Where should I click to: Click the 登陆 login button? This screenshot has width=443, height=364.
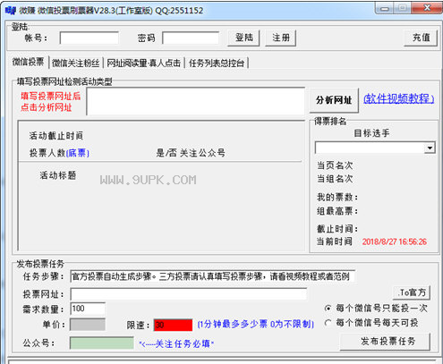(x=243, y=38)
